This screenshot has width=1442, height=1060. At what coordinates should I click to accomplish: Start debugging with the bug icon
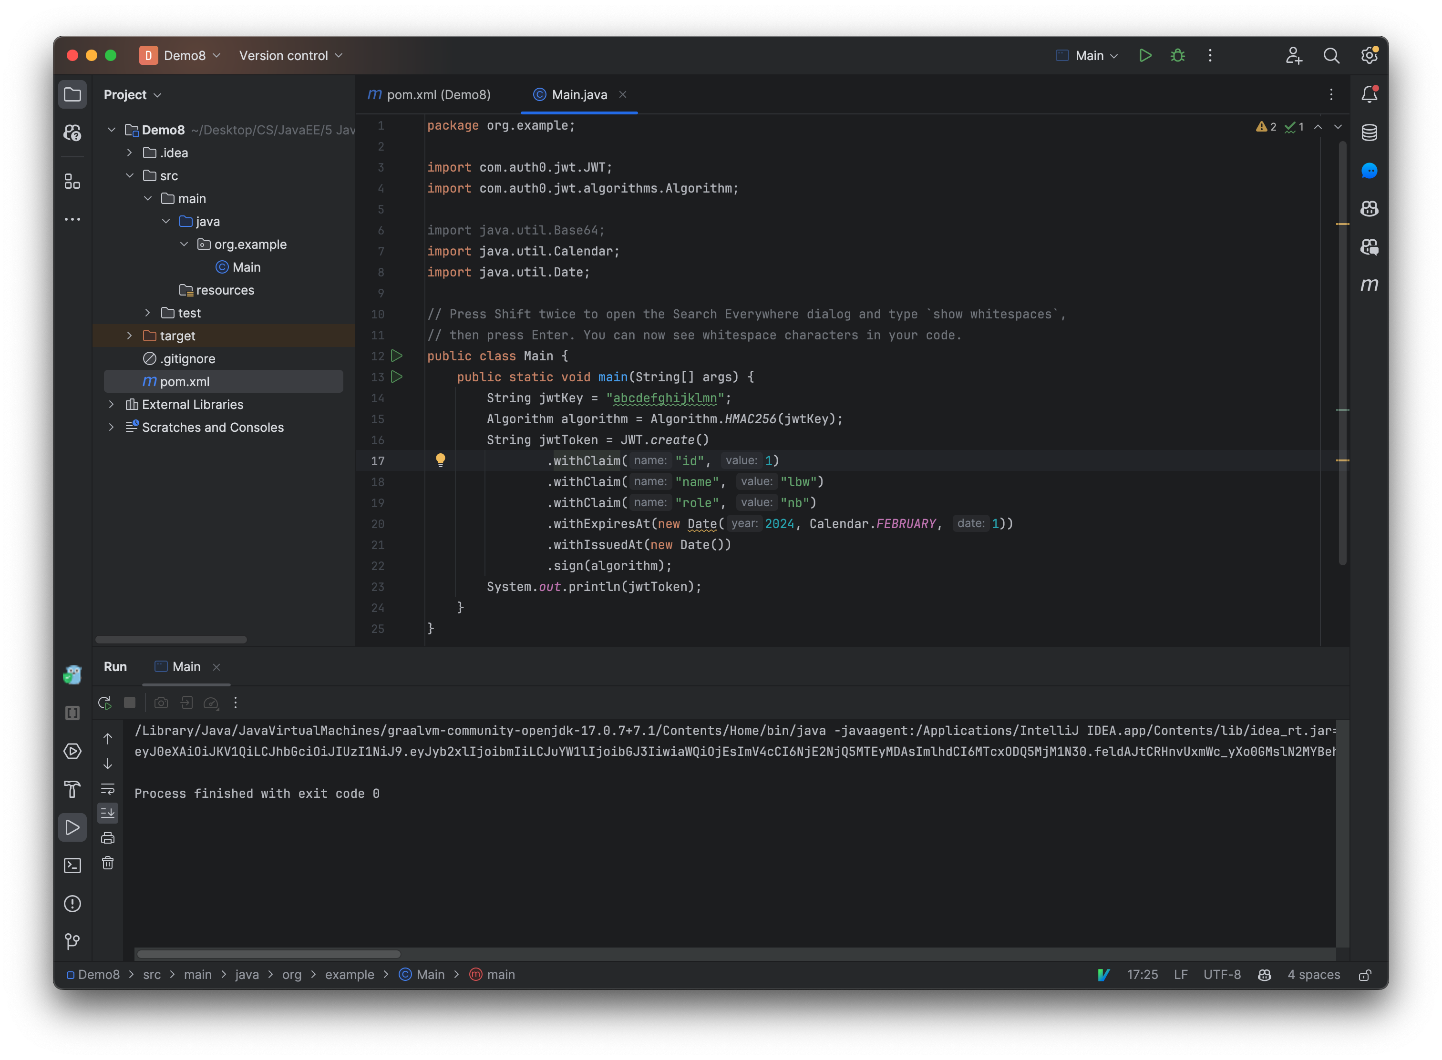[x=1177, y=56]
